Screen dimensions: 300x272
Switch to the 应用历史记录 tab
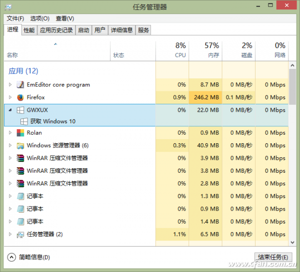[56, 30]
